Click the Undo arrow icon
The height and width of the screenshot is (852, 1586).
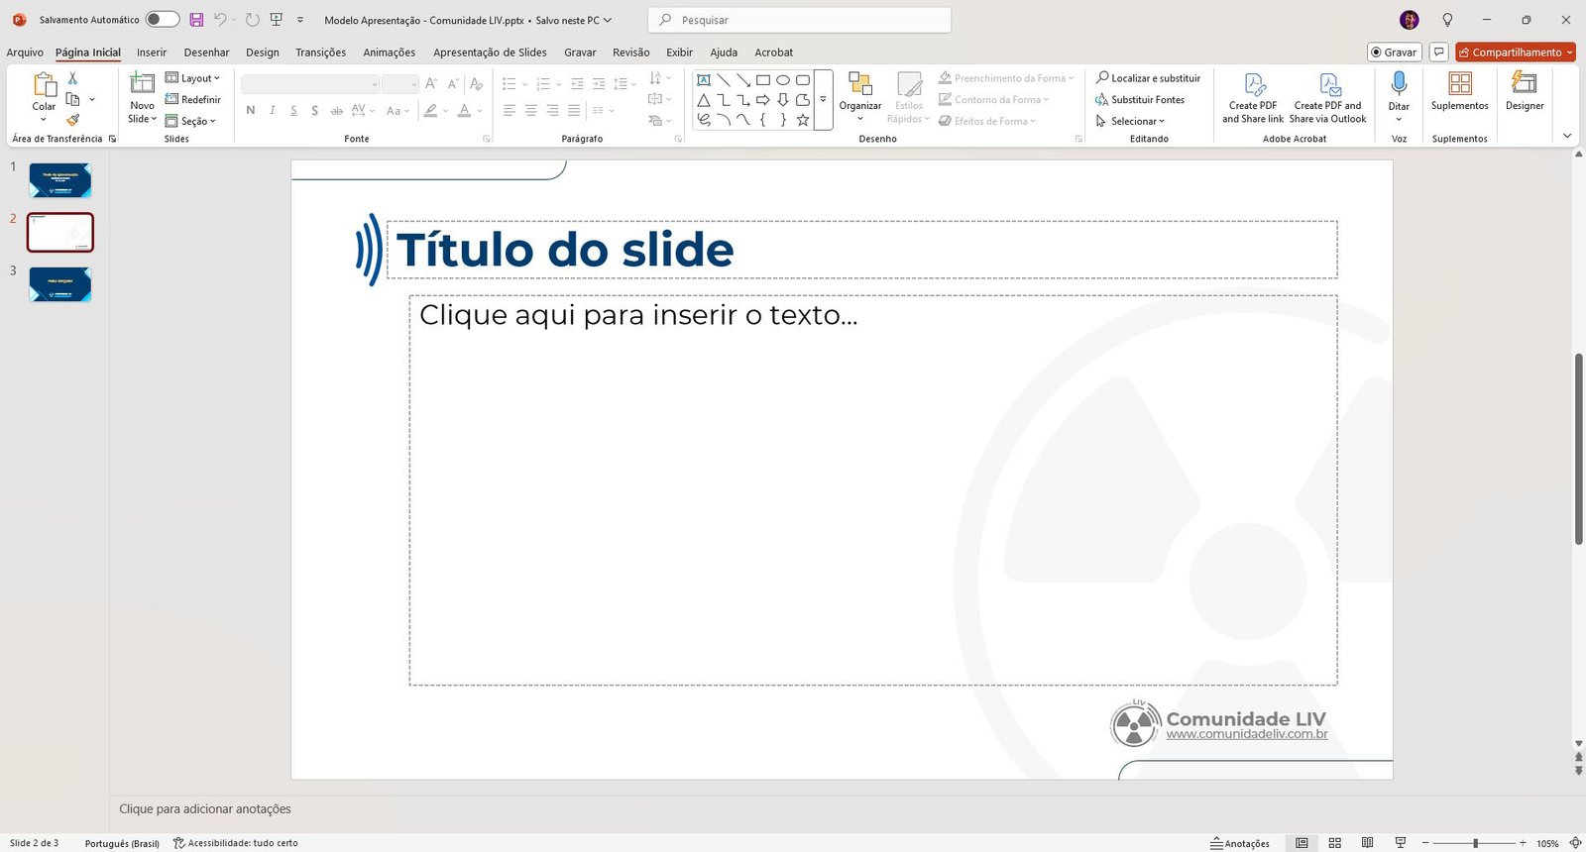[x=220, y=20]
